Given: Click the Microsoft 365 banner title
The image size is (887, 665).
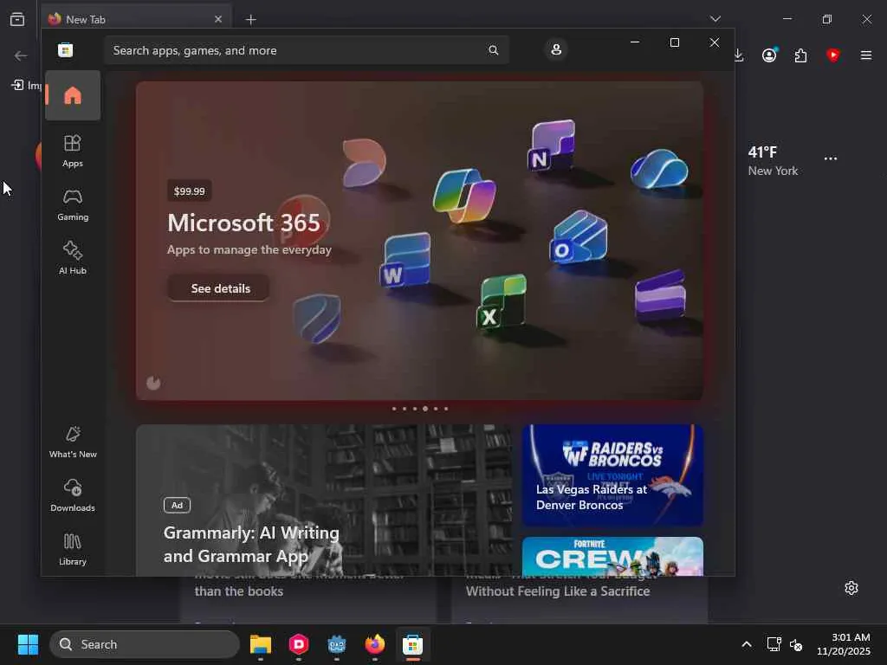Looking at the screenshot, I should pyautogui.click(x=243, y=223).
